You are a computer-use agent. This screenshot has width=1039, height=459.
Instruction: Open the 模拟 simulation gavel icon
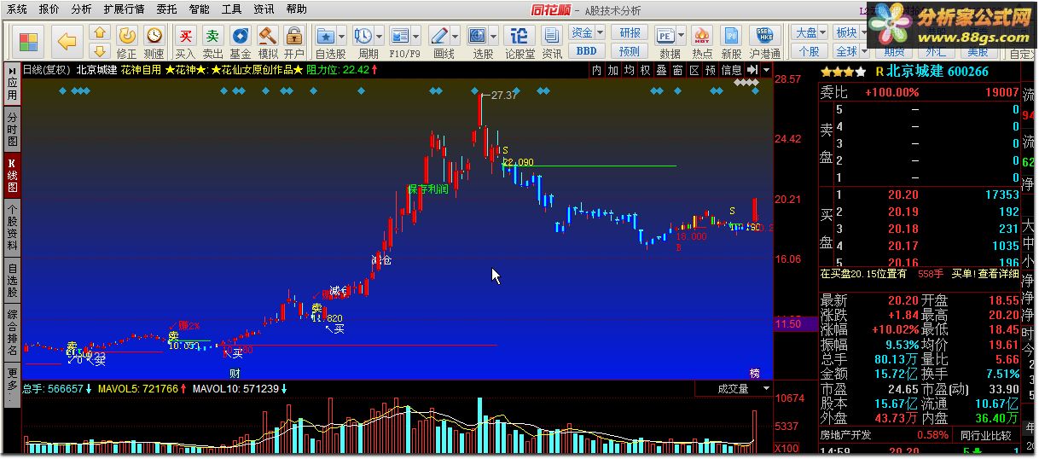267,36
